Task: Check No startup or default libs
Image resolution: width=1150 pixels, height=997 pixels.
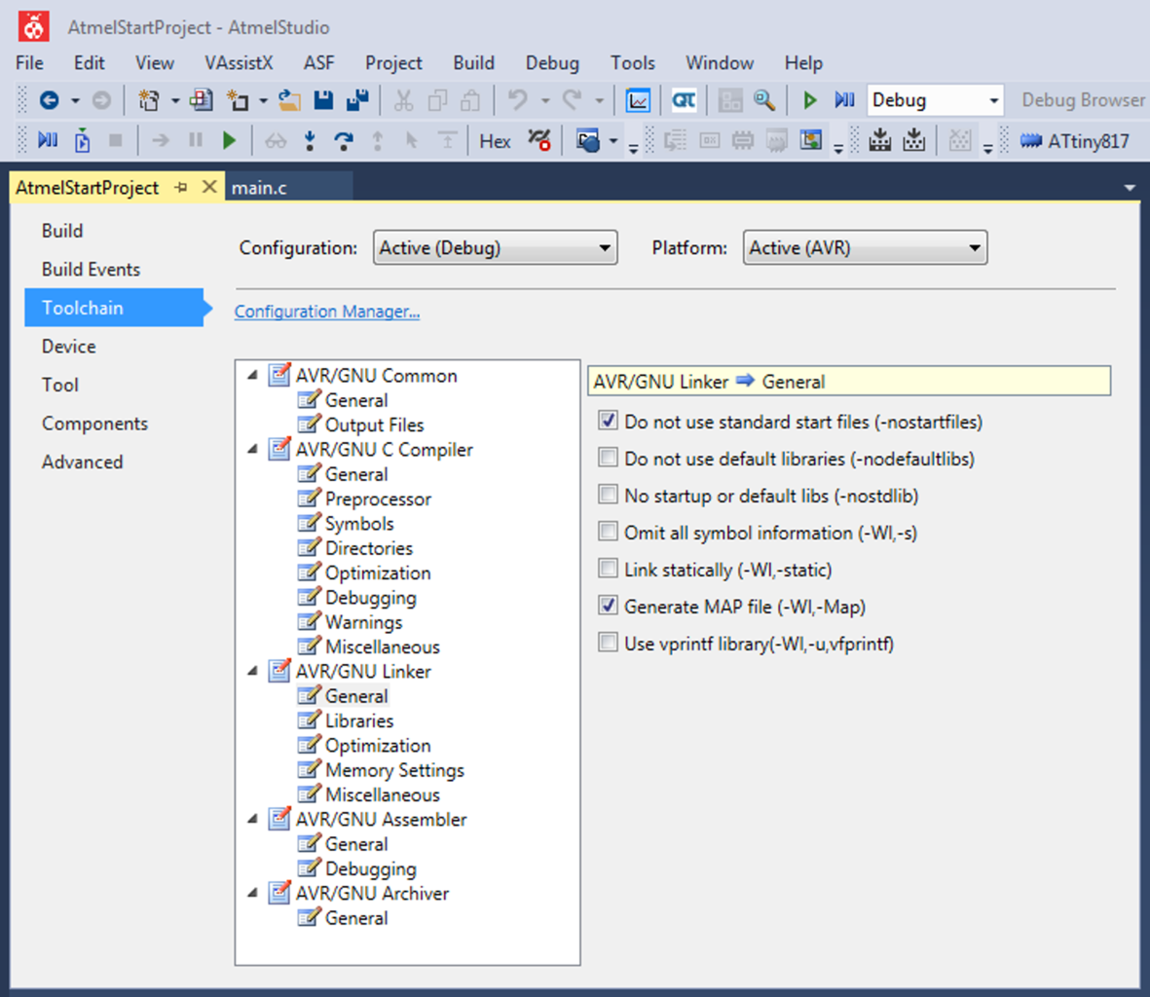Action: point(608,494)
